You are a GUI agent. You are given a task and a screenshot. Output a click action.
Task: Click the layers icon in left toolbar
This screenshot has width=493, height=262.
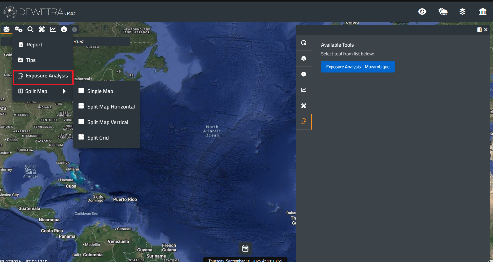pos(6,30)
